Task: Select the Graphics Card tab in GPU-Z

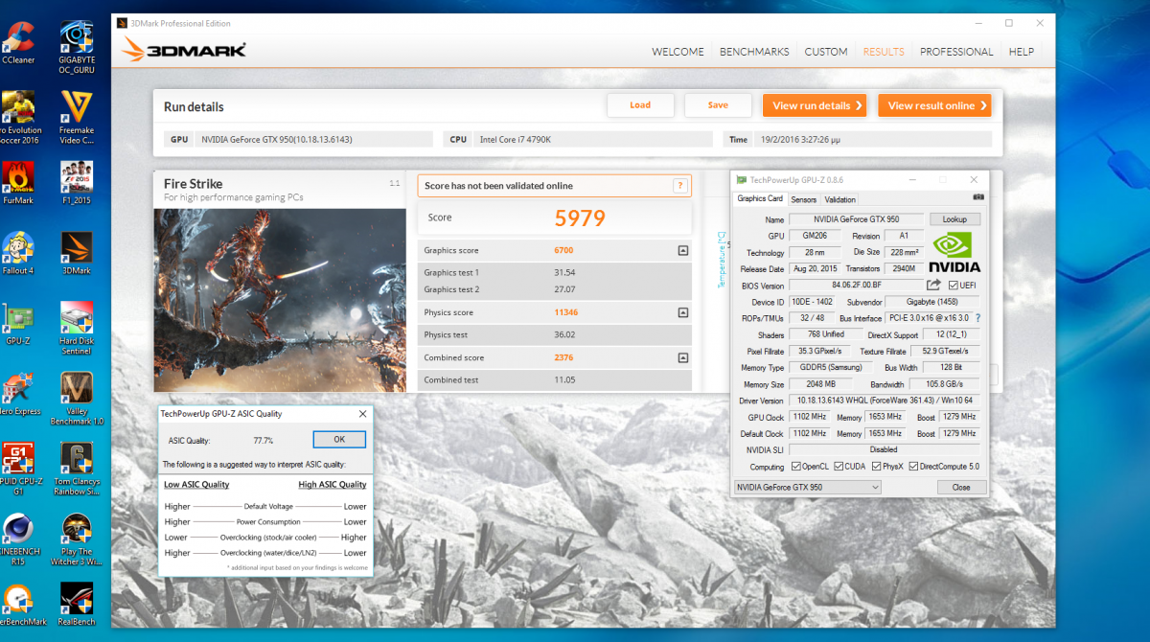Action: [760, 198]
